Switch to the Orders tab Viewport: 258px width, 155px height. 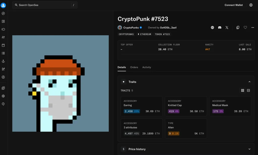pyautogui.click(x=134, y=67)
